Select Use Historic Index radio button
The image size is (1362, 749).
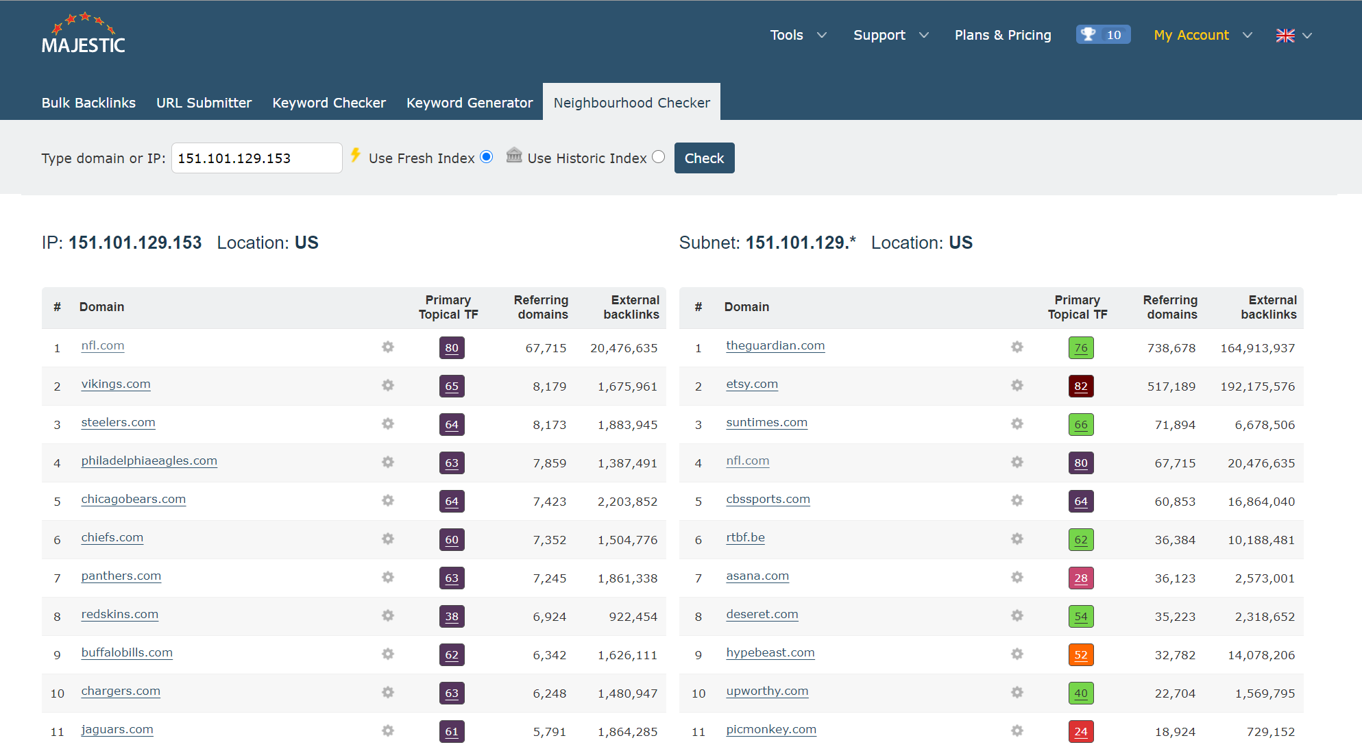(x=659, y=158)
